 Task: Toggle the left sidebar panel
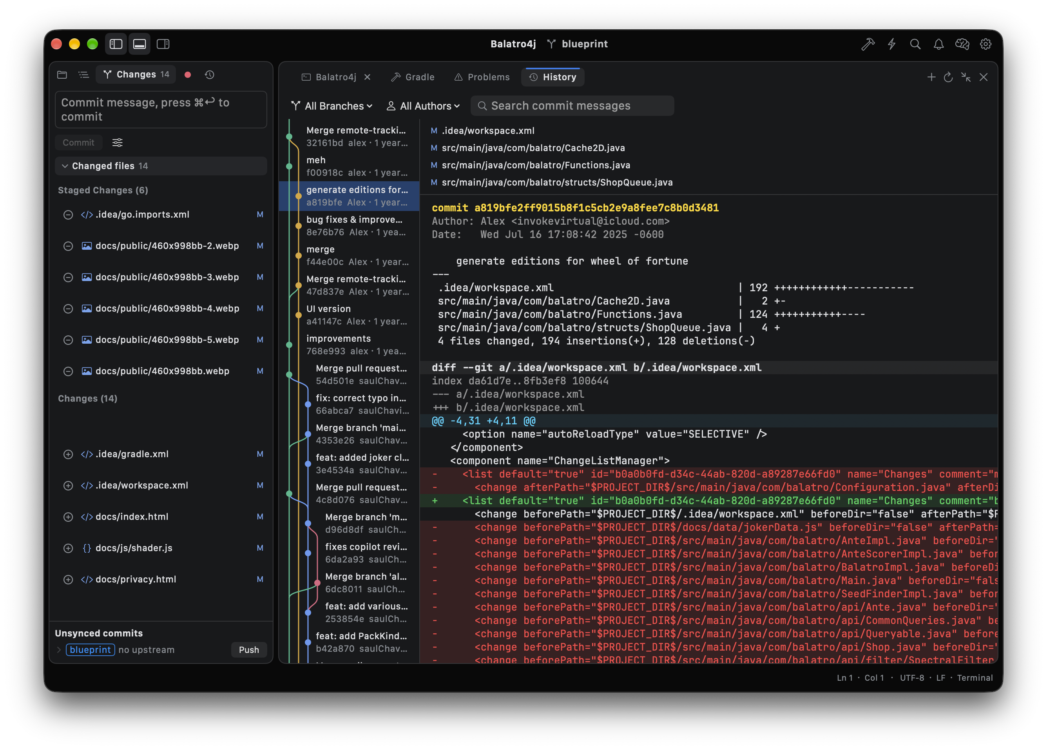click(116, 44)
